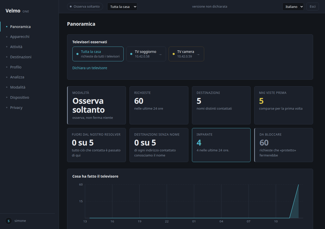325x229 pixels.
Task: Open the Richieste 60 stat card
Action: 159,105
